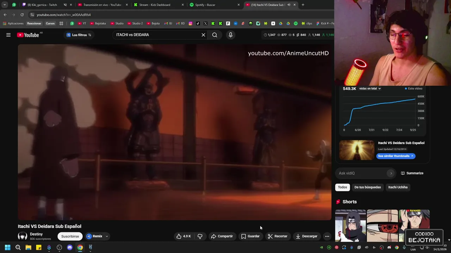Screen dimensions: 451x253
Task: Subscribe with the Suscribirse button
Action: click(x=70, y=236)
